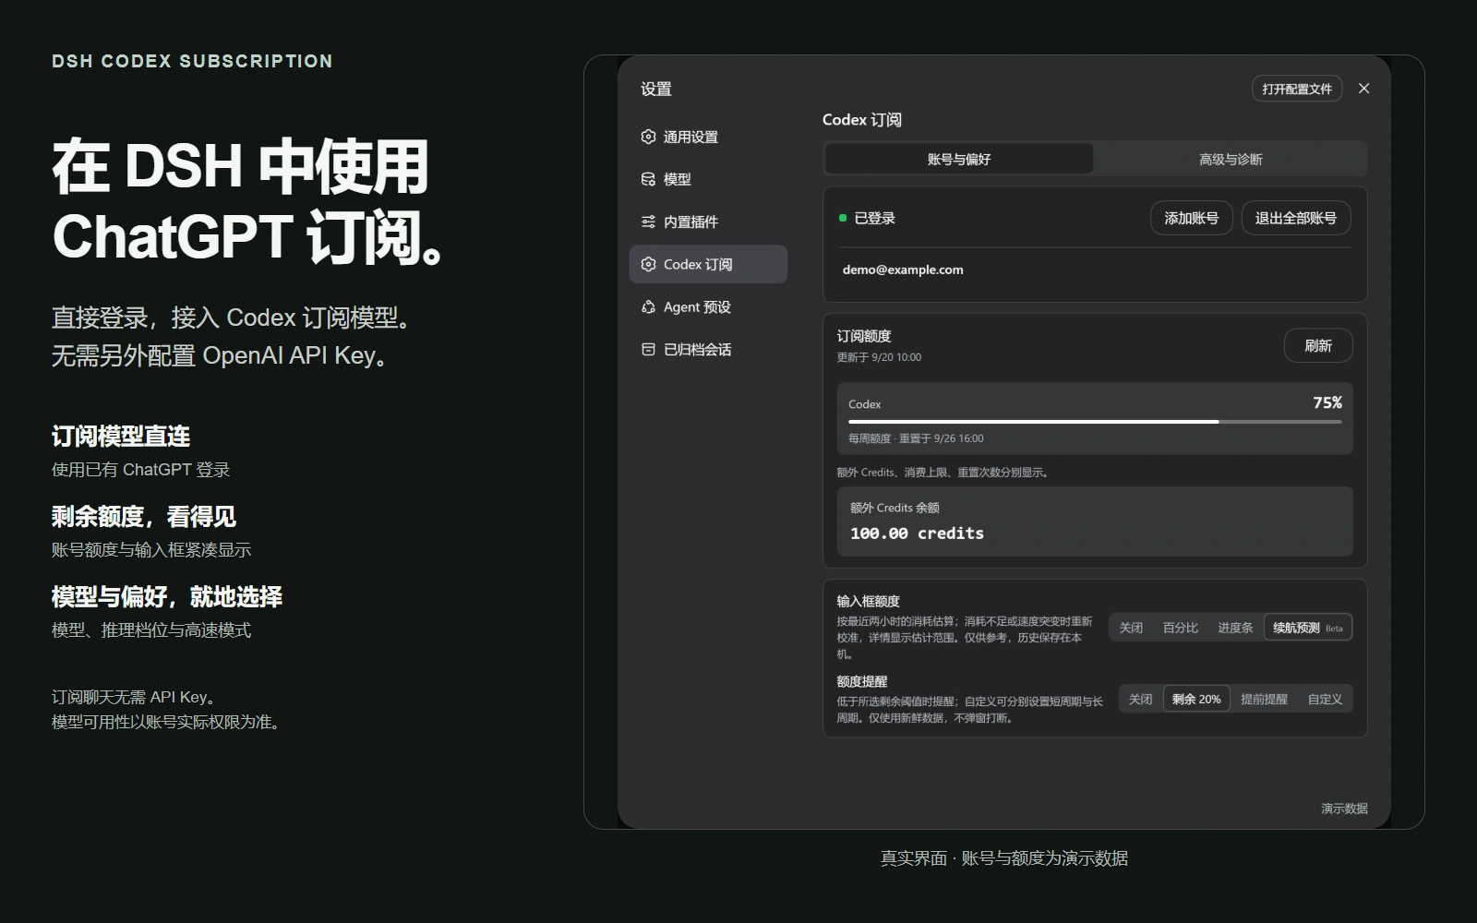Click the 打开配置文件 button
This screenshot has width=1477, height=923.
pos(1297,89)
